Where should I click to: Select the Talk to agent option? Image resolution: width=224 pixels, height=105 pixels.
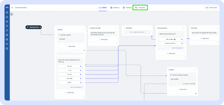171,39
